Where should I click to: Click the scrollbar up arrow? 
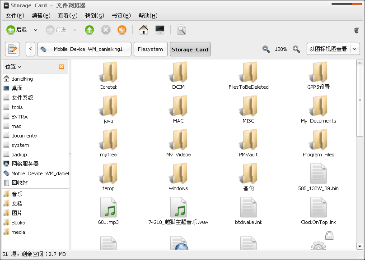click(360, 63)
